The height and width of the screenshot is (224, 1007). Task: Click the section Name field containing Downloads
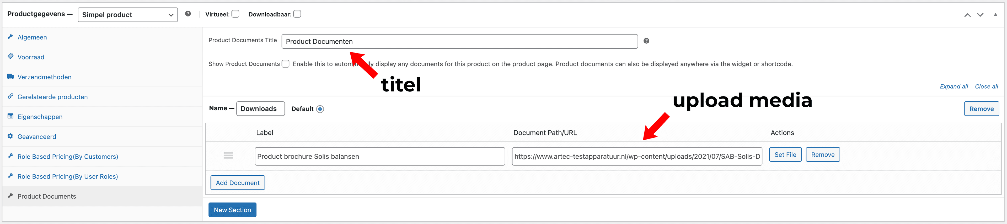(x=260, y=109)
